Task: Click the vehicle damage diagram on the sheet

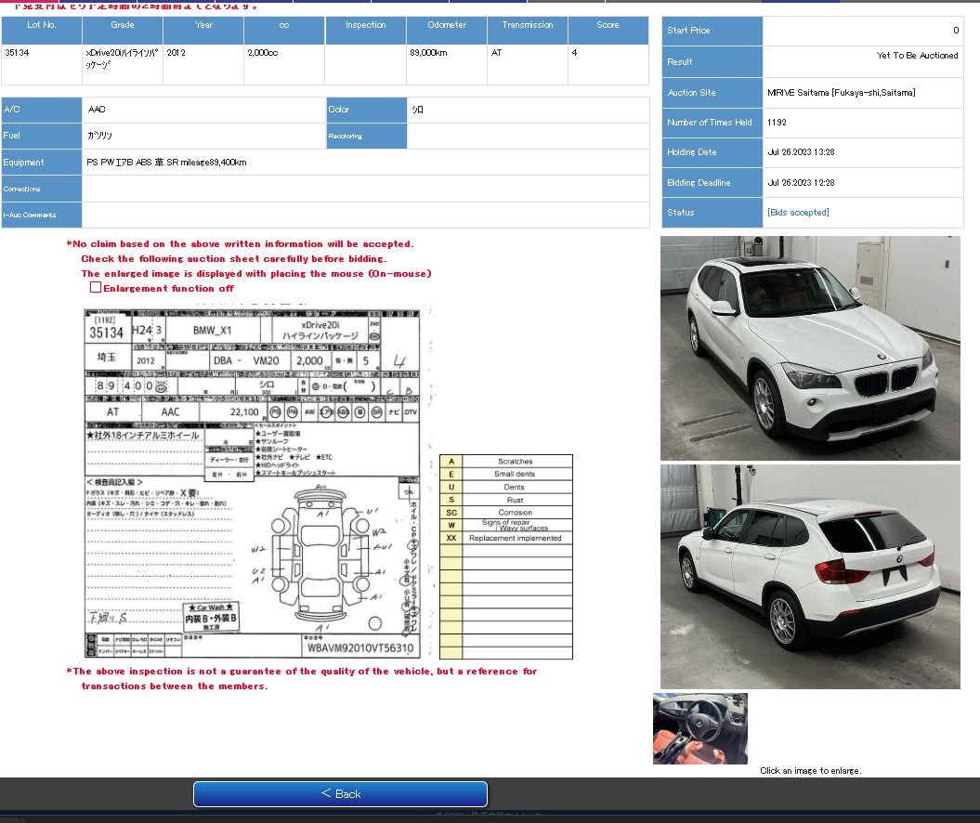Action: (320, 557)
